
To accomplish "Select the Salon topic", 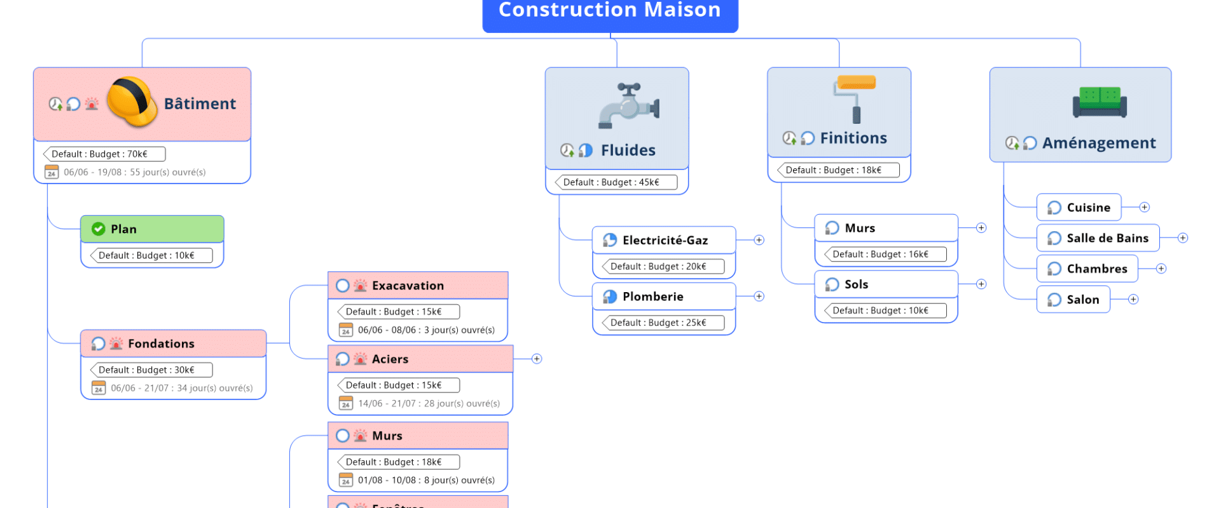I will [x=1082, y=300].
